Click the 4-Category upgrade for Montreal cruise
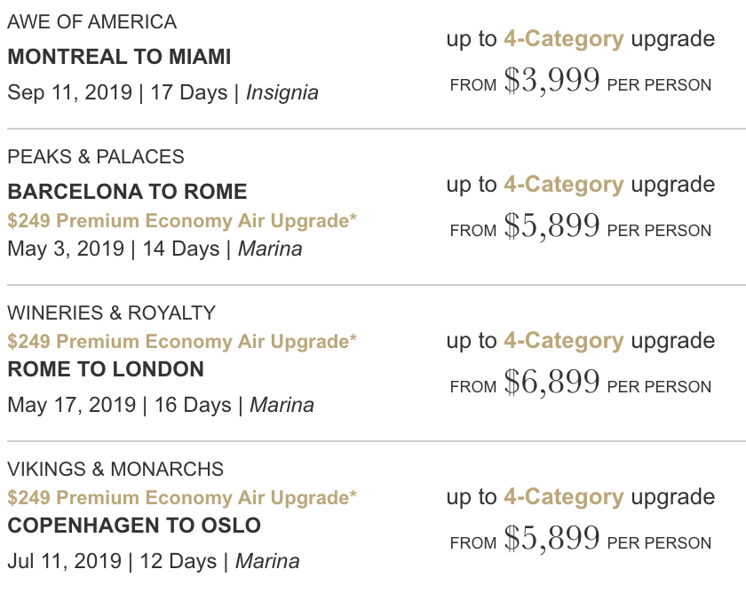Viewport: 746px width, 593px height. coord(581,39)
